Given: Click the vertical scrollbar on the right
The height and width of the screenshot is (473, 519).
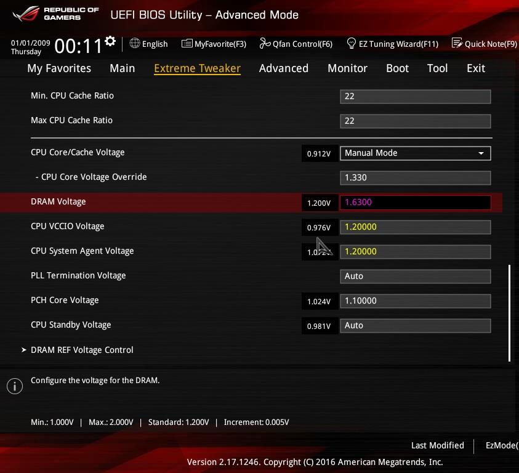Looking at the screenshot, I should click(509, 313).
